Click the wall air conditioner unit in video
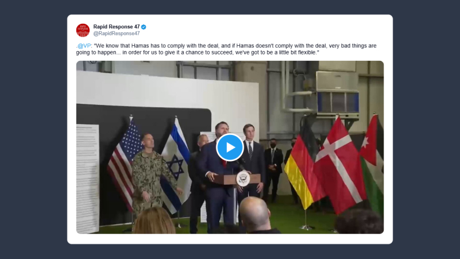 337,94
